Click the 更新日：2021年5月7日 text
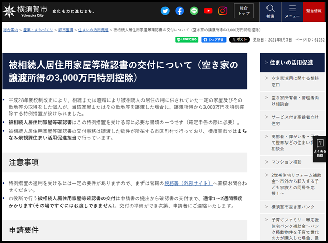Image resolution: width=328 pixels, height=243 pixels. pyautogui.click(x=272, y=40)
